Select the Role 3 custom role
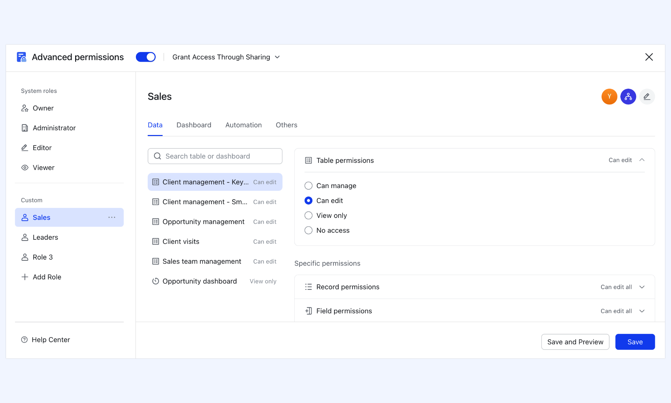This screenshot has width=671, height=403. [x=69, y=257]
